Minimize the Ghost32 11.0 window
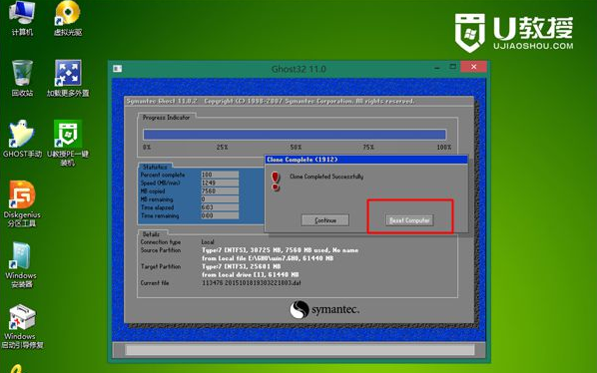 click(437, 67)
